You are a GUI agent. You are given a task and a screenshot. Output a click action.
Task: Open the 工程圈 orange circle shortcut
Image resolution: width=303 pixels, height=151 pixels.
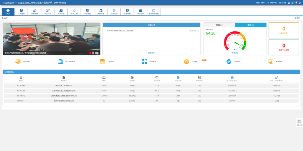tap(190, 62)
